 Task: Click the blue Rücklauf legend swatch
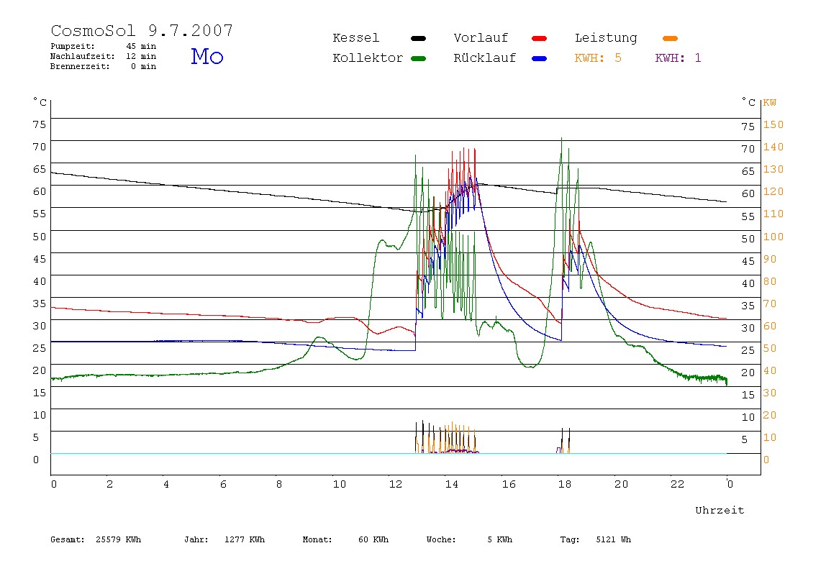[x=540, y=58]
